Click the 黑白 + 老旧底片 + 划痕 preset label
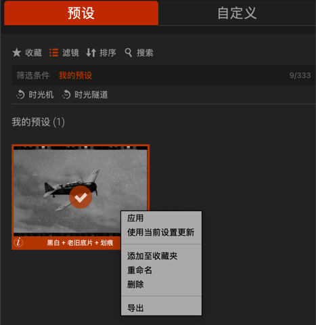The height and width of the screenshot is (325, 316). (x=80, y=243)
